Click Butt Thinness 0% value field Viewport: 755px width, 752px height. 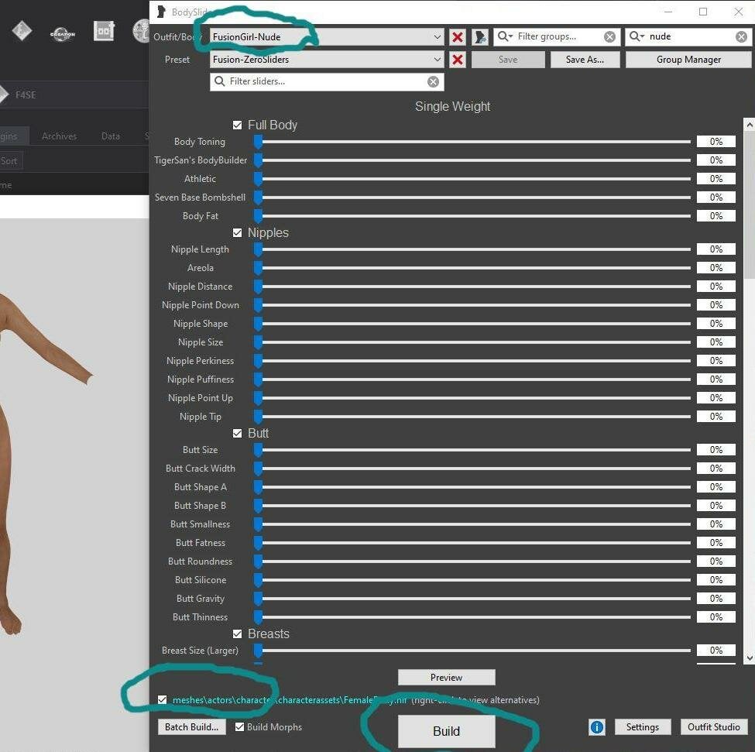(x=716, y=617)
